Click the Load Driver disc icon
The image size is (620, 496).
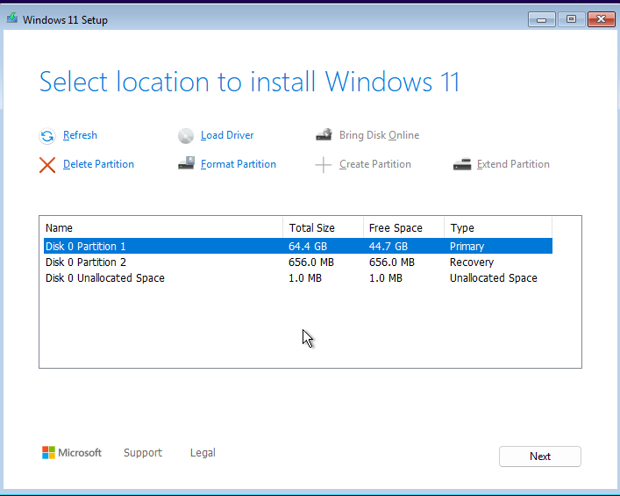pos(186,136)
